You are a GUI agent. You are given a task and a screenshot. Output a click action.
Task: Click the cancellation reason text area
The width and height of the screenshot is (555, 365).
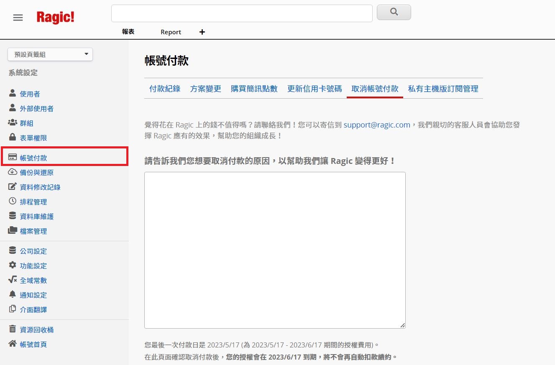(x=275, y=250)
